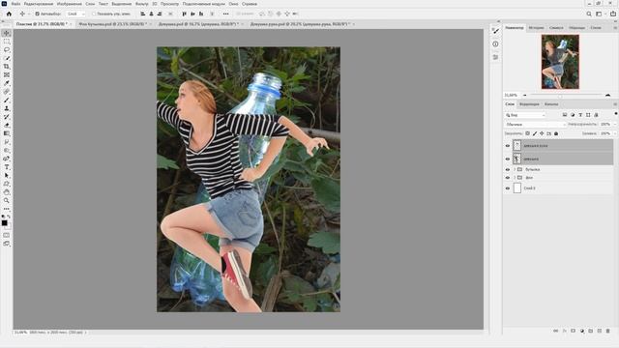Select the Frame tool
This screenshot has height=348, width=619.
point(7,74)
